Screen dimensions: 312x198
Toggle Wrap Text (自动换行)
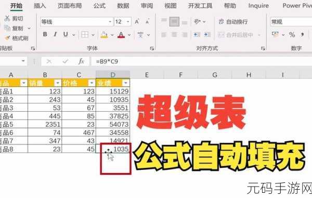click(233, 21)
